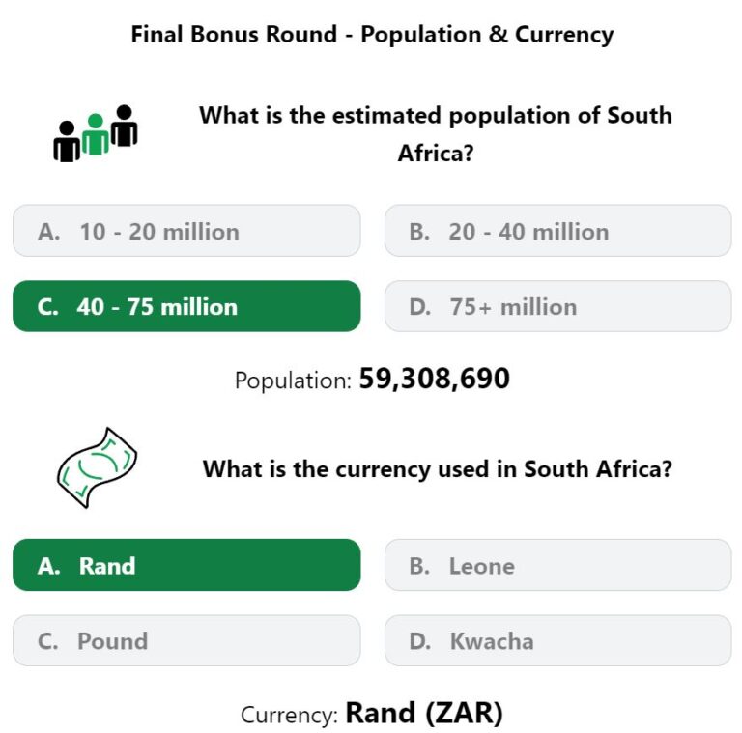Screen dimensions: 742x733
Task: Select answer D. 75+ million
Action: coord(557,306)
